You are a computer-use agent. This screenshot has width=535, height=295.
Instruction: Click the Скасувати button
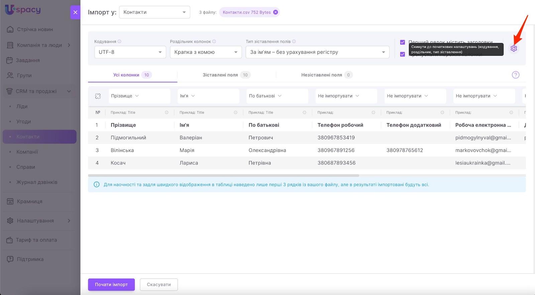(x=159, y=285)
